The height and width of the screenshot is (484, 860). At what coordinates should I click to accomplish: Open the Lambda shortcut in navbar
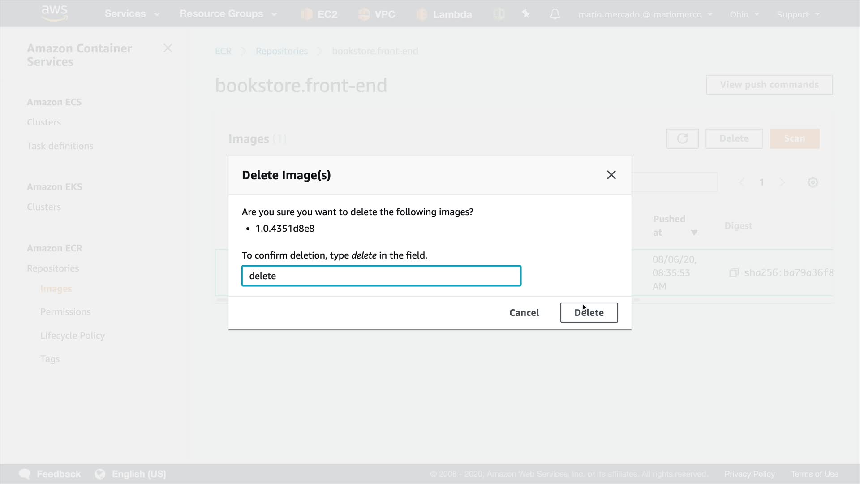click(x=444, y=14)
